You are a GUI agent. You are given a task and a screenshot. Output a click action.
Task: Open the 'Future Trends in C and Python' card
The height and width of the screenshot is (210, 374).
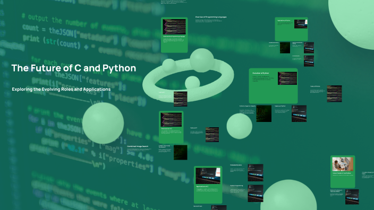coord(343,172)
